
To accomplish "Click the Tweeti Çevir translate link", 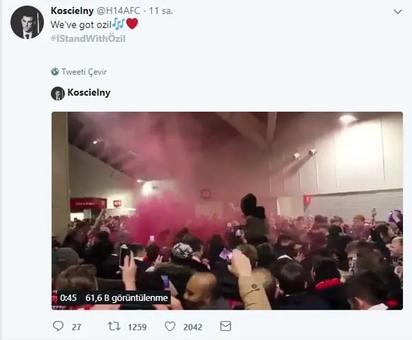I will point(84,71).
